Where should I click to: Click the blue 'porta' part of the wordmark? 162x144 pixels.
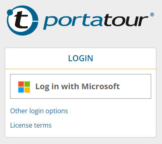pos(74,21)
